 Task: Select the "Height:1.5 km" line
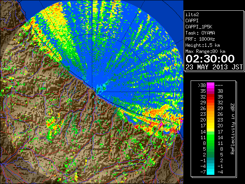pos(203,45)
